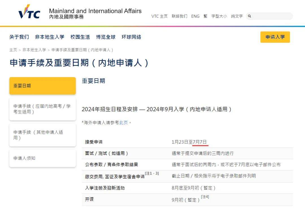Open 联络我们 contact page
Image resolution: width=305 pixels, height=209 pixels.
pyautogui.click(x=180, y=16)
